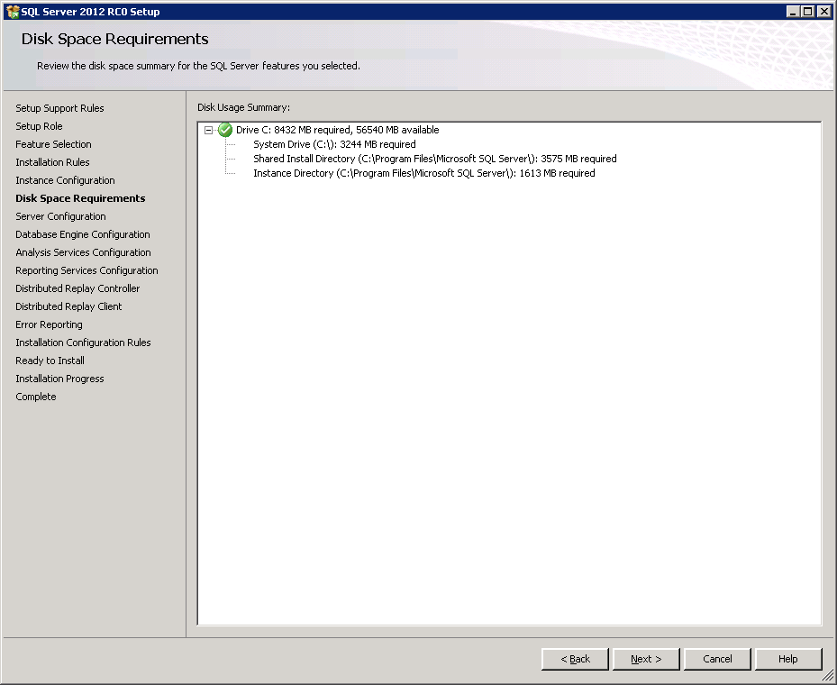Screen dimensions: 837x685
Task: Go back using the Back button
Action: [575, 659]
